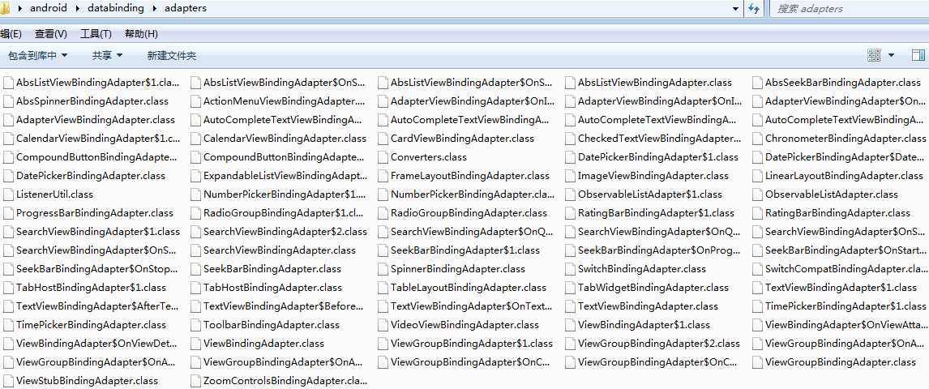Screen dimensions: 929x389
Task: Select the file RatingBarBindingAdapter$1.class
Action: coord(650,213)
